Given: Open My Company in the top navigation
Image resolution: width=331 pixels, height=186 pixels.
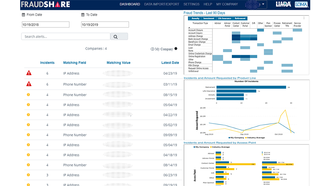Looking at the screenshot, I should pos(227,4).
